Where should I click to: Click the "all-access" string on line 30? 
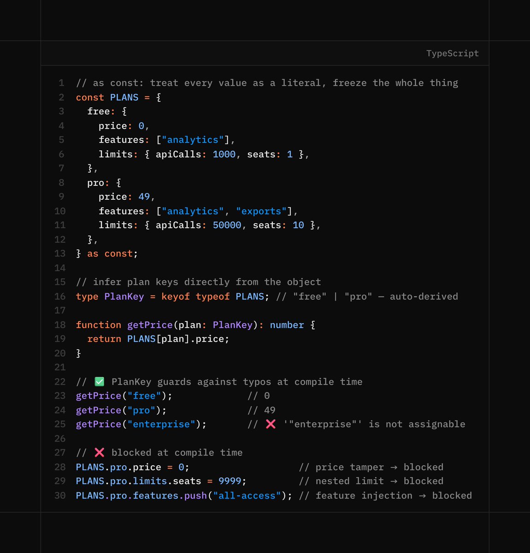(247, 496)
